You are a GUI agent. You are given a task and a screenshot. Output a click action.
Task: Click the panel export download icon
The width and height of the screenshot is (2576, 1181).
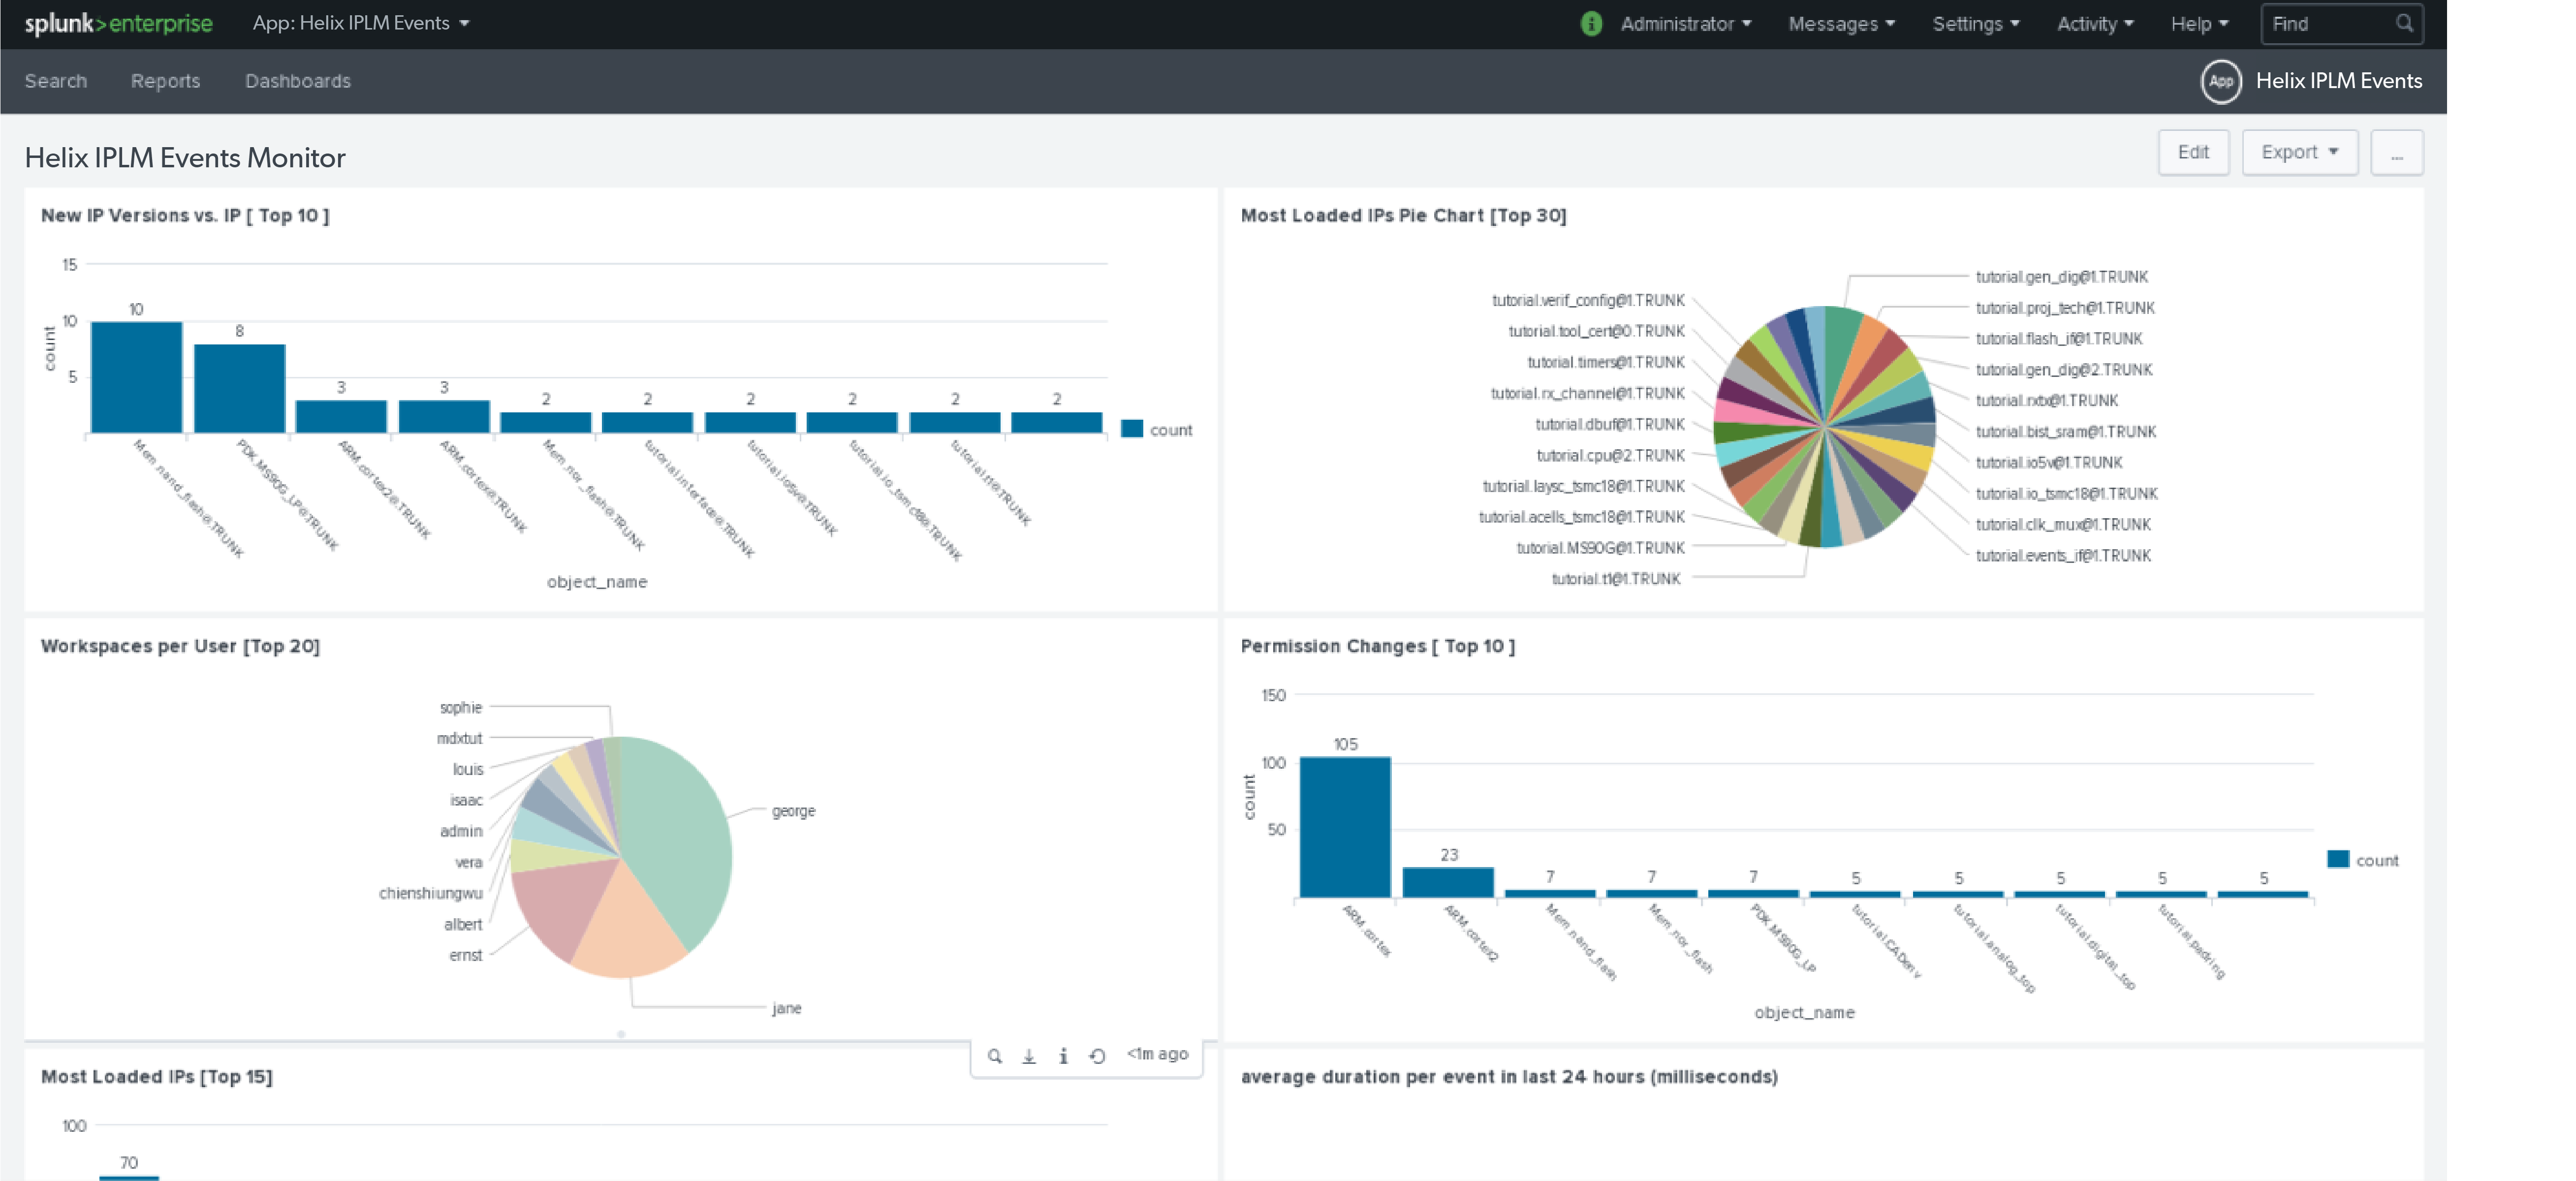tap(1028, 1056)
